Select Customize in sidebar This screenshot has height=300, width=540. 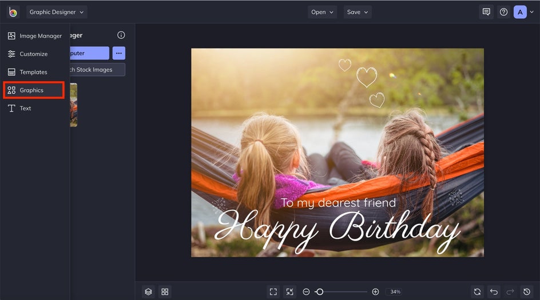click(34, 54)
